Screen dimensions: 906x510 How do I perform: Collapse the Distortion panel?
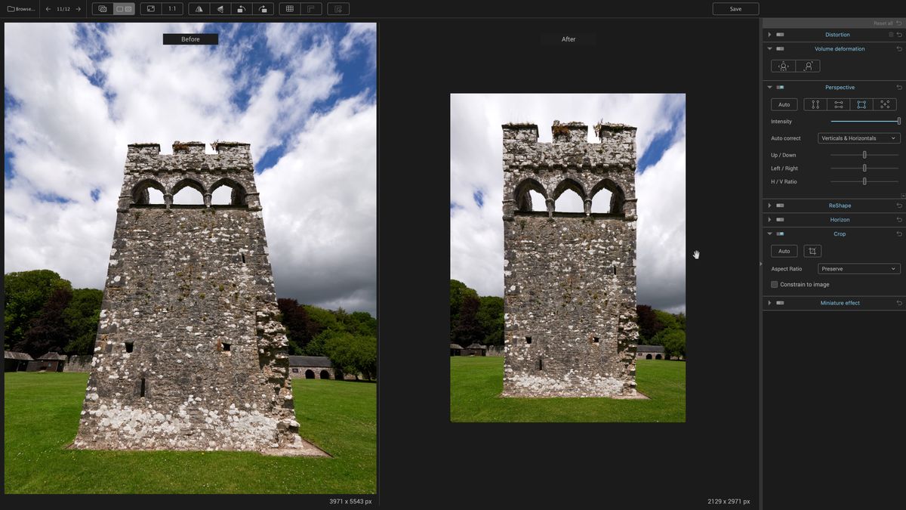[x=769, y=34]
